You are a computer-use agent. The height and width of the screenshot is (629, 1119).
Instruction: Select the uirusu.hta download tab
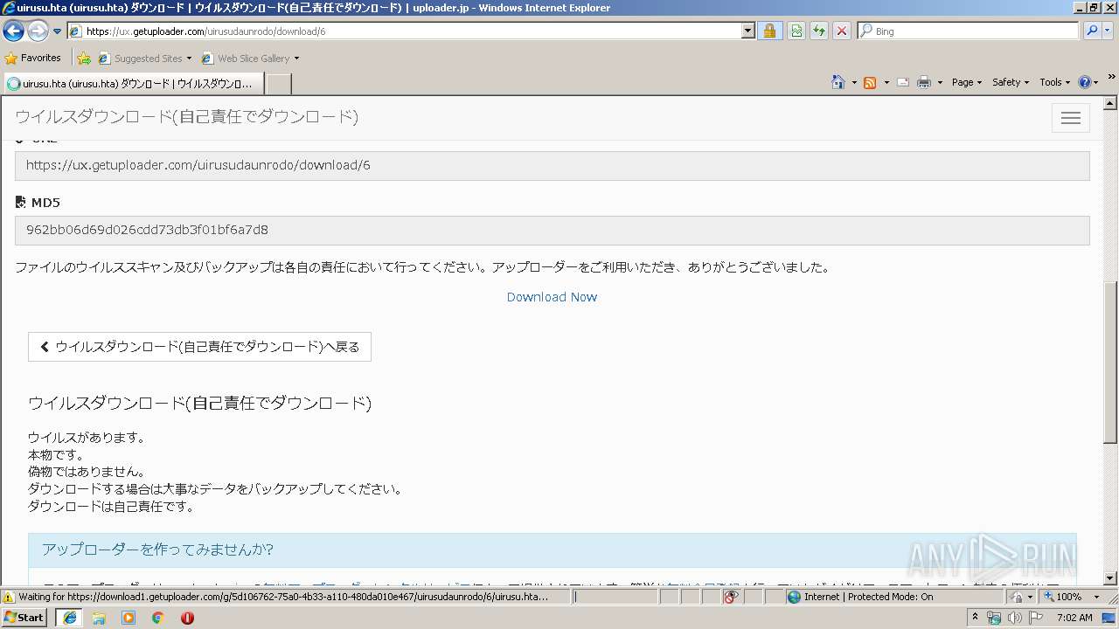pyautogui.click(x=133, y=84)
